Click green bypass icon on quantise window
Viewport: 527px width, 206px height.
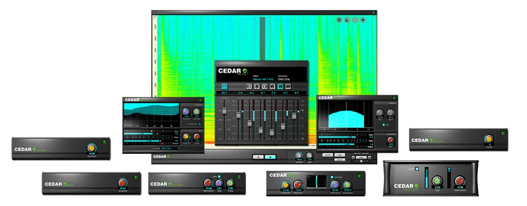(200, 100)
